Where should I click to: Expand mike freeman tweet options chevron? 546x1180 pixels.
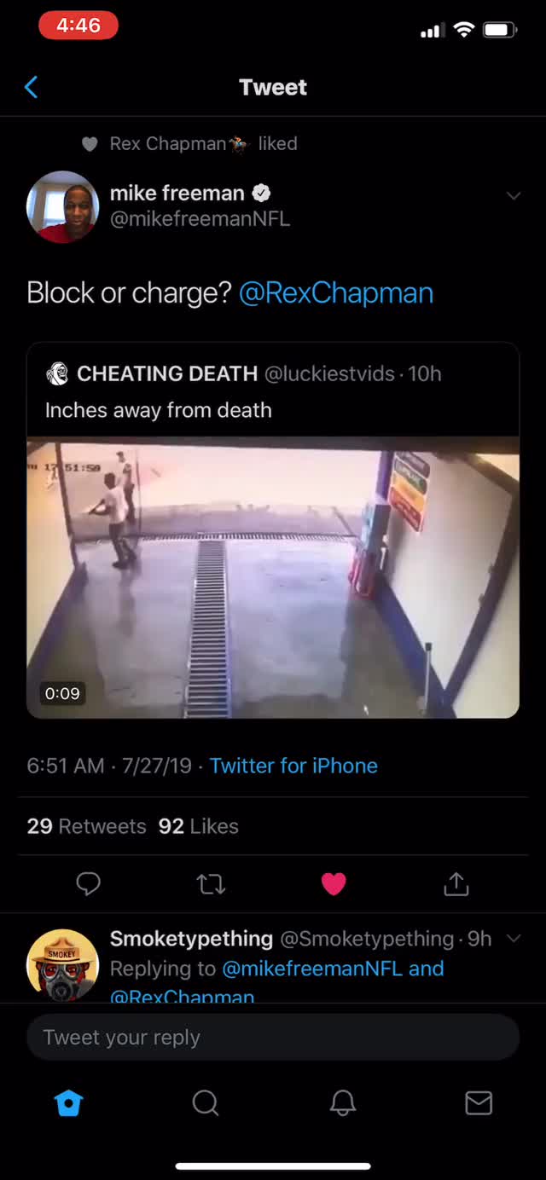click(514, 196)
